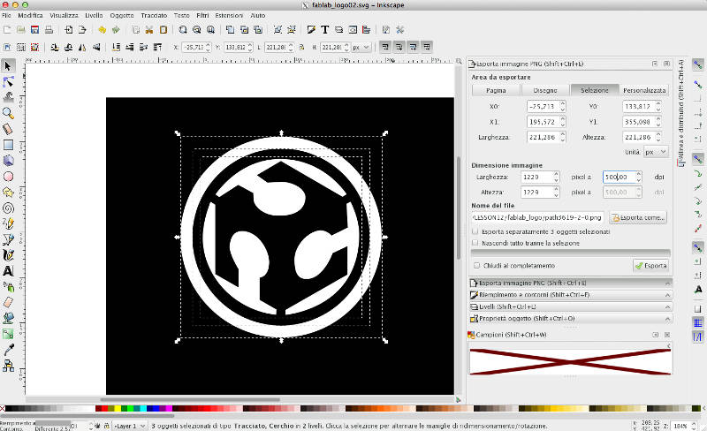Click the file name path field
This screenshot has width=707, height=431.
coord(537,217)
